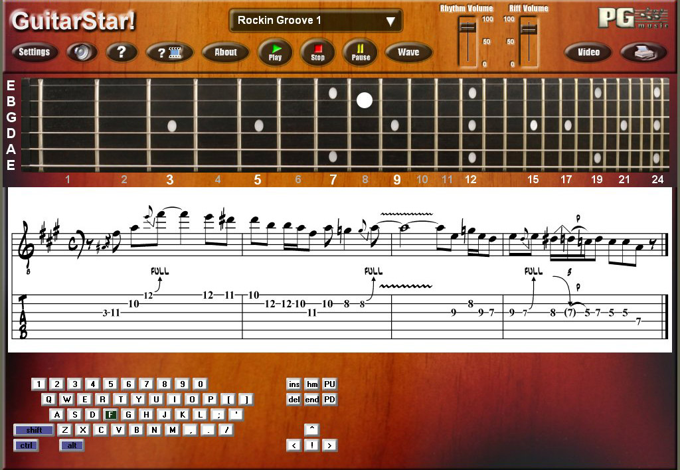Viewport: 680px width, 470px height.
Task: Click the 'PU' page up key
Action: coord(329,384)
